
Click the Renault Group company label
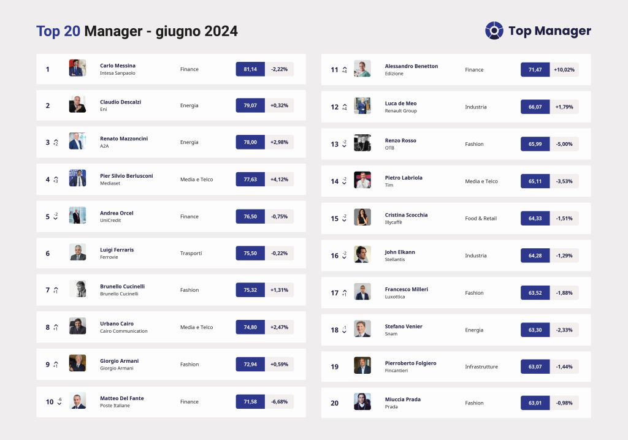400,111
